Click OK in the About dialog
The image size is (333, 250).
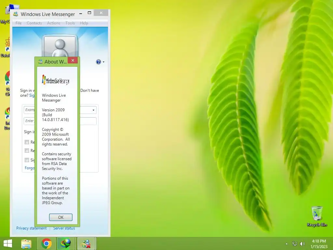pyautogui.click(x=61, y=217)
